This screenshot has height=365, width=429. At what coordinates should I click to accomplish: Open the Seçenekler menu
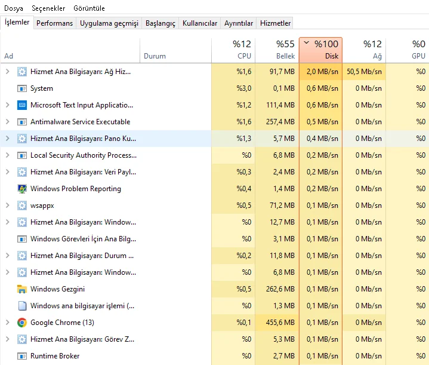(x=48, y=8)
